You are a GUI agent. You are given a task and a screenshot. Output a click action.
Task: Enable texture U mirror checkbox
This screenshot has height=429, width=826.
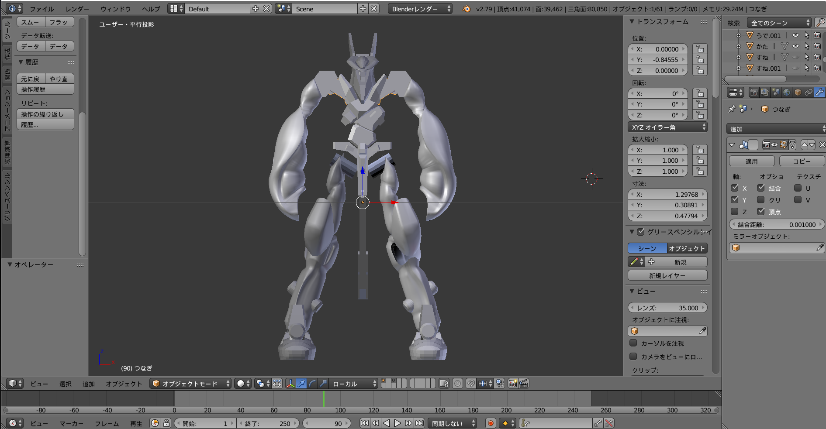point(798,188)
